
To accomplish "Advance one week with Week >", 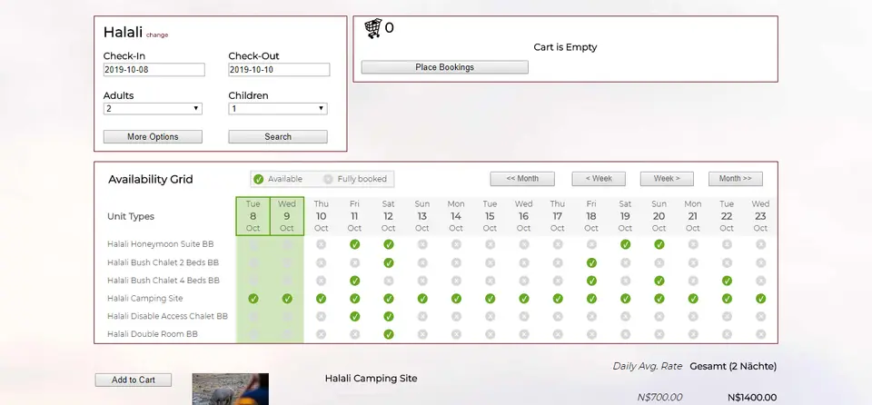I will point(667,179).
